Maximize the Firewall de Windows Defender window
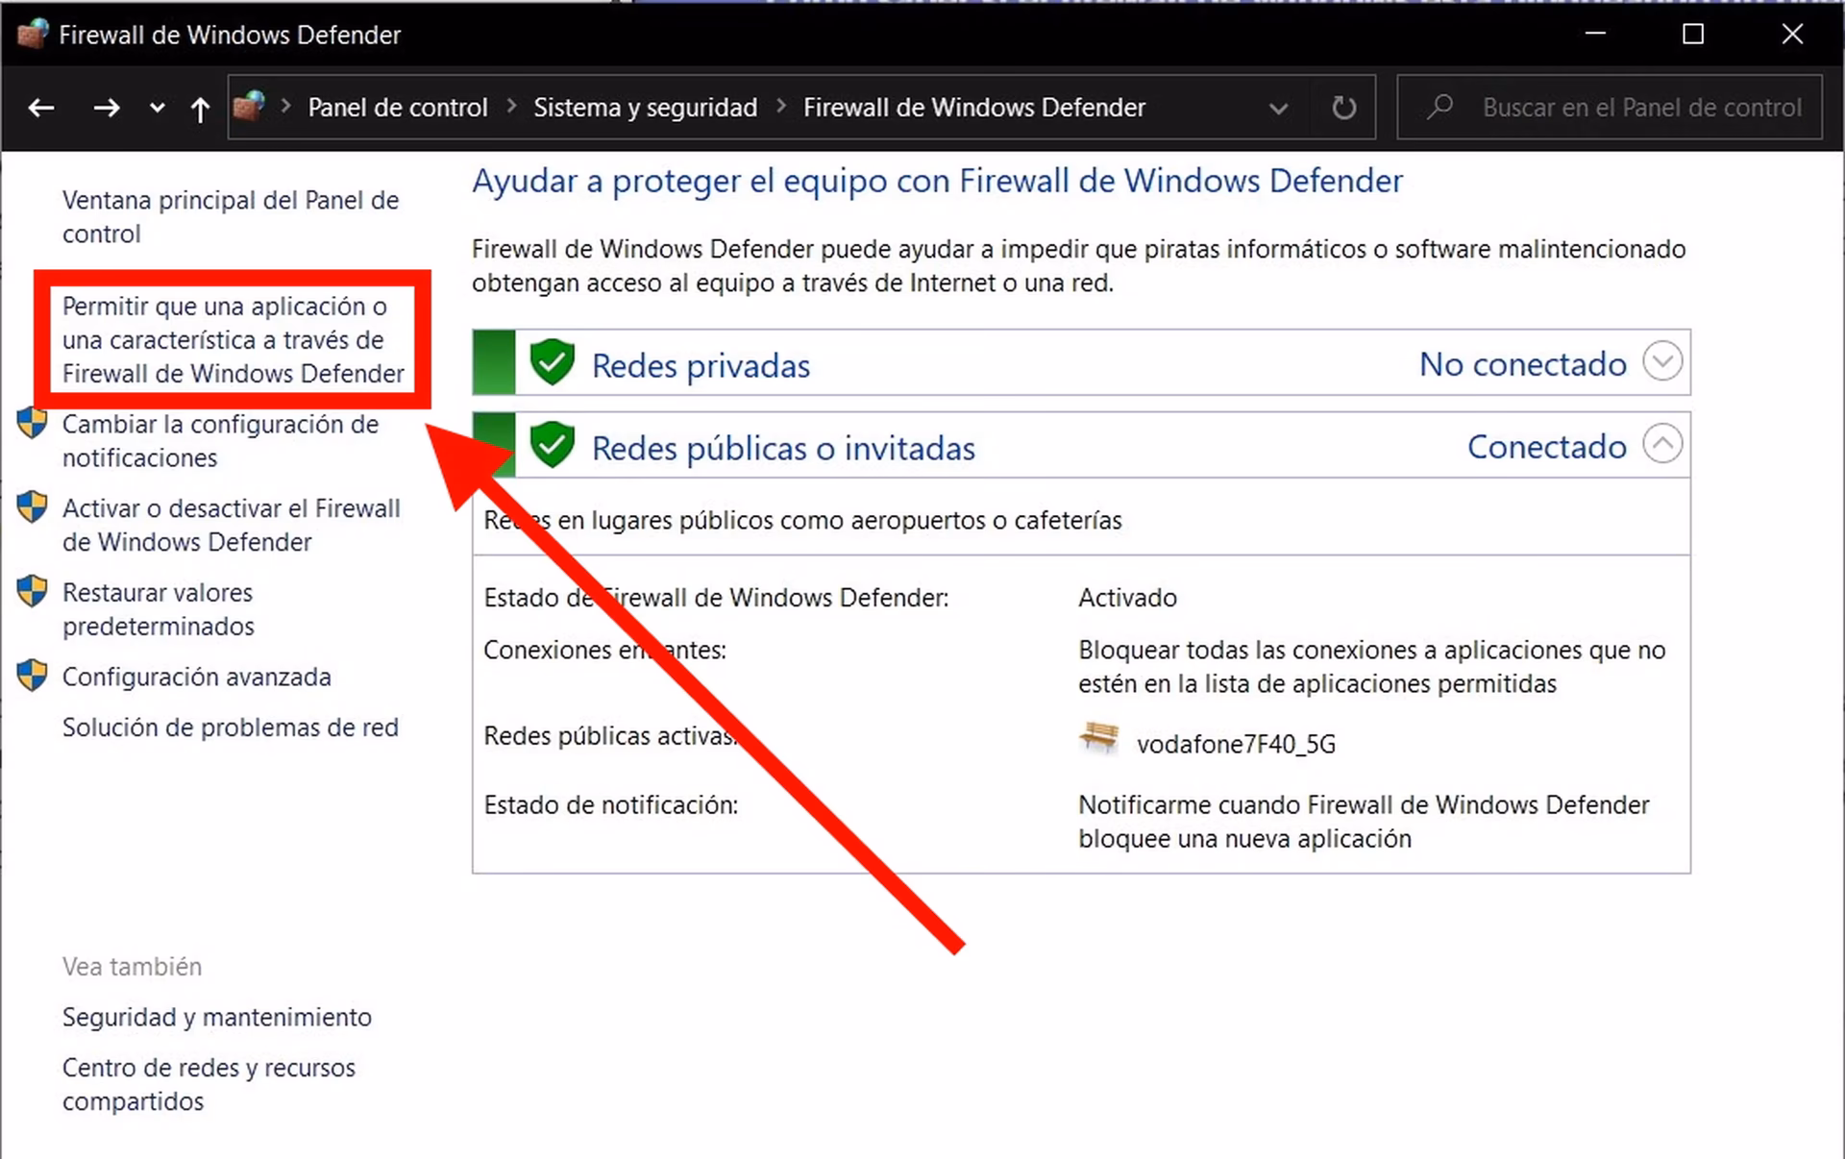Screen dimensions: 1845x1159 point(1693,34)
